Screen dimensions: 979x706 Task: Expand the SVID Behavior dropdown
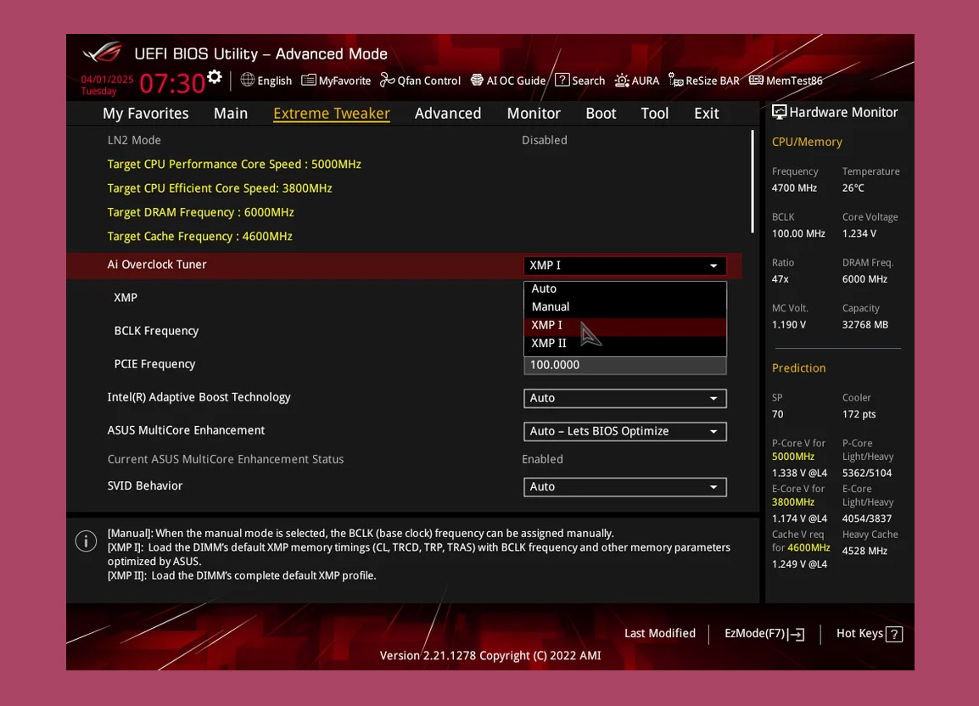point(625,487)
